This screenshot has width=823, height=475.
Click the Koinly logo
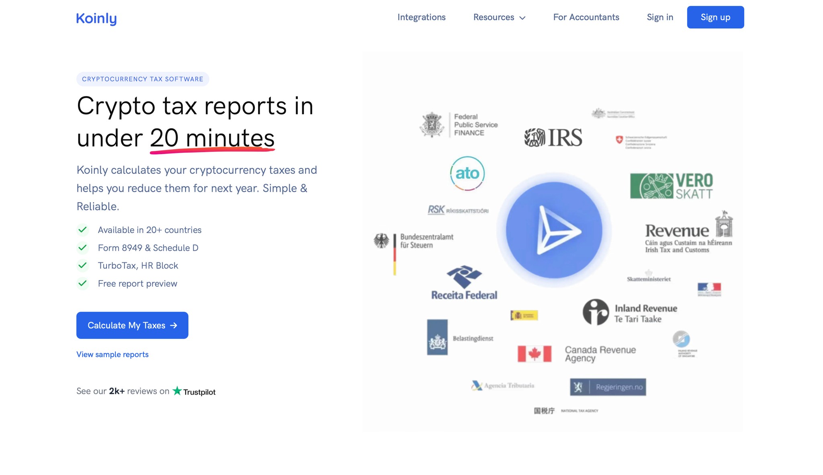point(96,18)
